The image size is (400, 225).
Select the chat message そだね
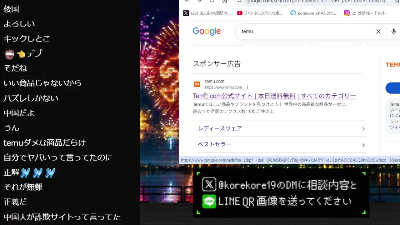pos(15,68)
